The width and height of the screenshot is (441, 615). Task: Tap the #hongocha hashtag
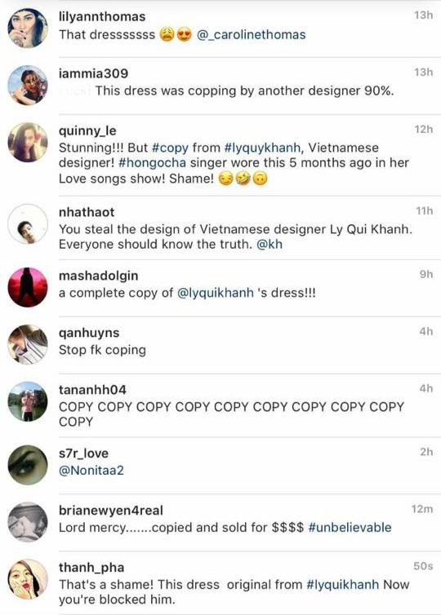[153, 163]
